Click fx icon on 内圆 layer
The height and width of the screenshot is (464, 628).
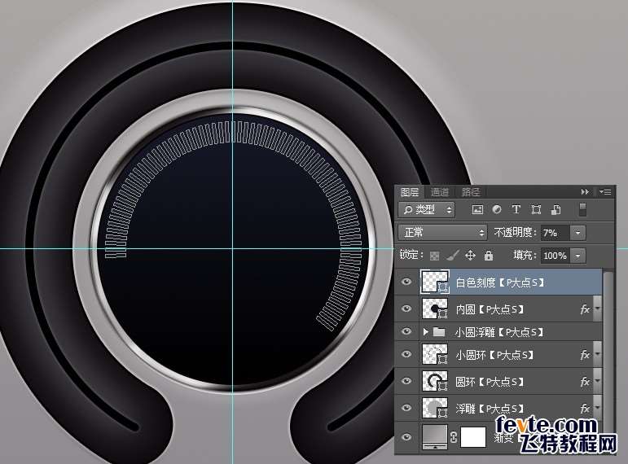585,309
